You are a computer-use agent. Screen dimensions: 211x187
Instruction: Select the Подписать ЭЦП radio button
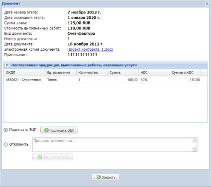6,130
